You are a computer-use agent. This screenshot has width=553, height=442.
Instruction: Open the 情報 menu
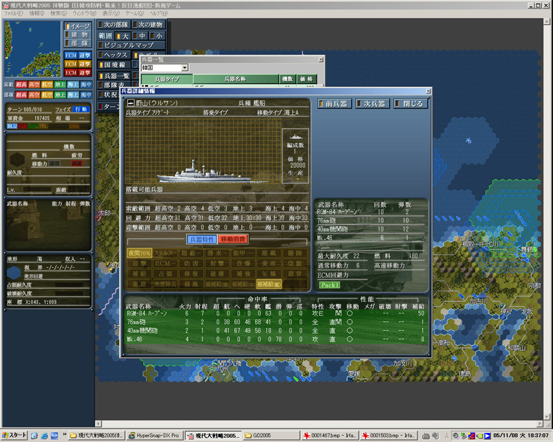click(37, 13)
